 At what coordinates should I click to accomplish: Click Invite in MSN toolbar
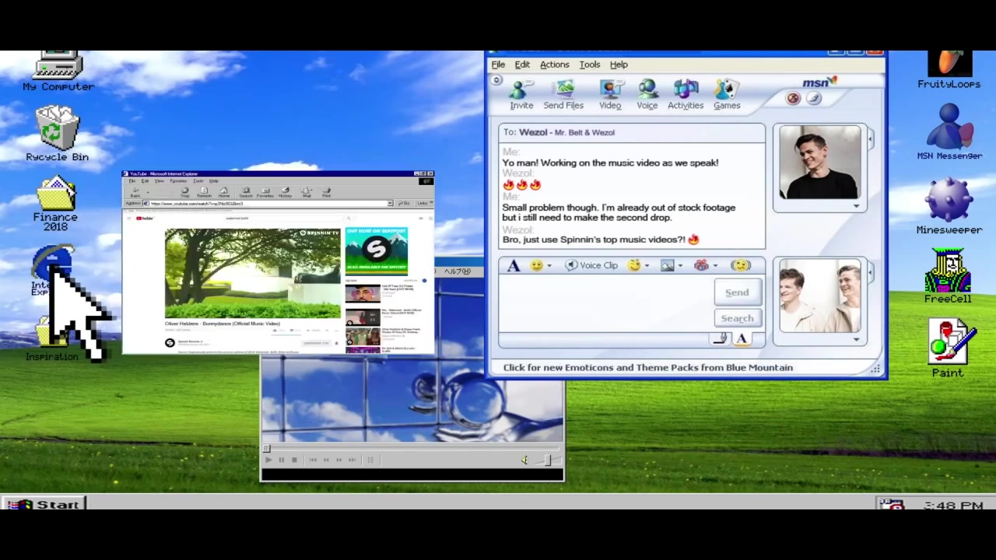click(x=521, y=94)
